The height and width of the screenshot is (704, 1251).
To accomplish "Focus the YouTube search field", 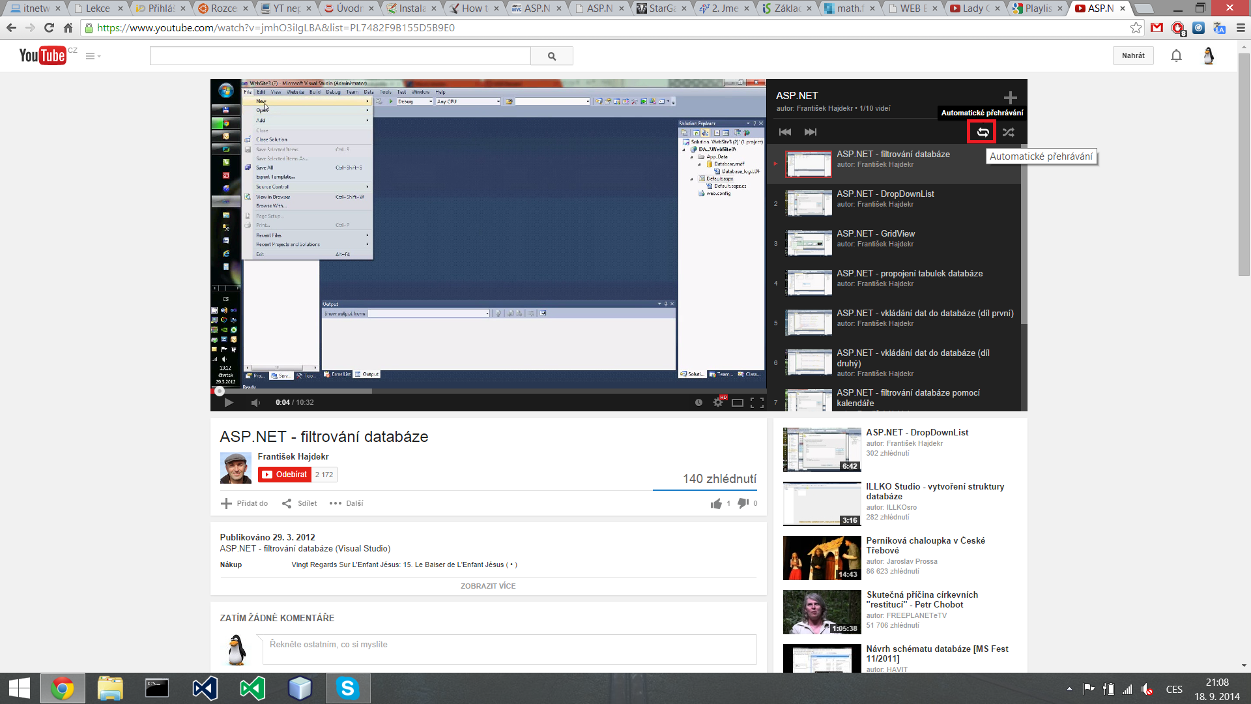I will pyautogui.click(x=340, y=56).
